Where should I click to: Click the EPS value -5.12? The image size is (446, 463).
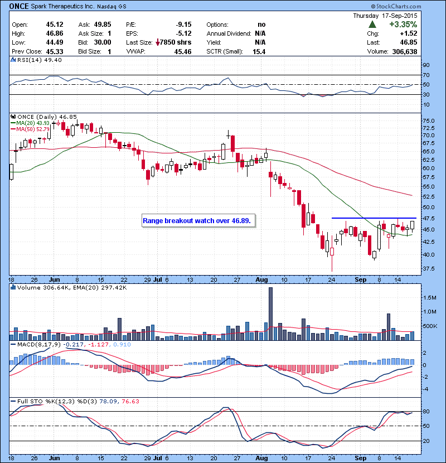coord(183,33)
